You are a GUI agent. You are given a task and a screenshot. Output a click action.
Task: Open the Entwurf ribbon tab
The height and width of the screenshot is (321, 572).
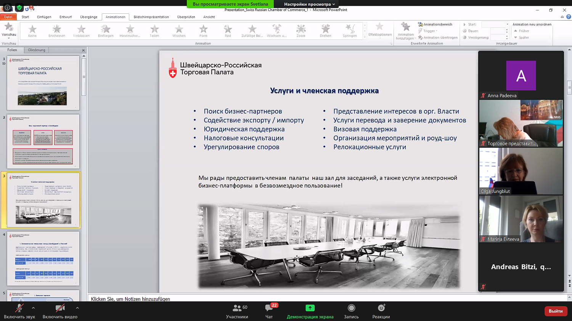pos(66,17)
